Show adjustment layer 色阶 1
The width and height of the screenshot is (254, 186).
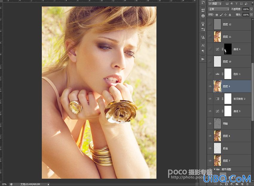pos(210,74)
